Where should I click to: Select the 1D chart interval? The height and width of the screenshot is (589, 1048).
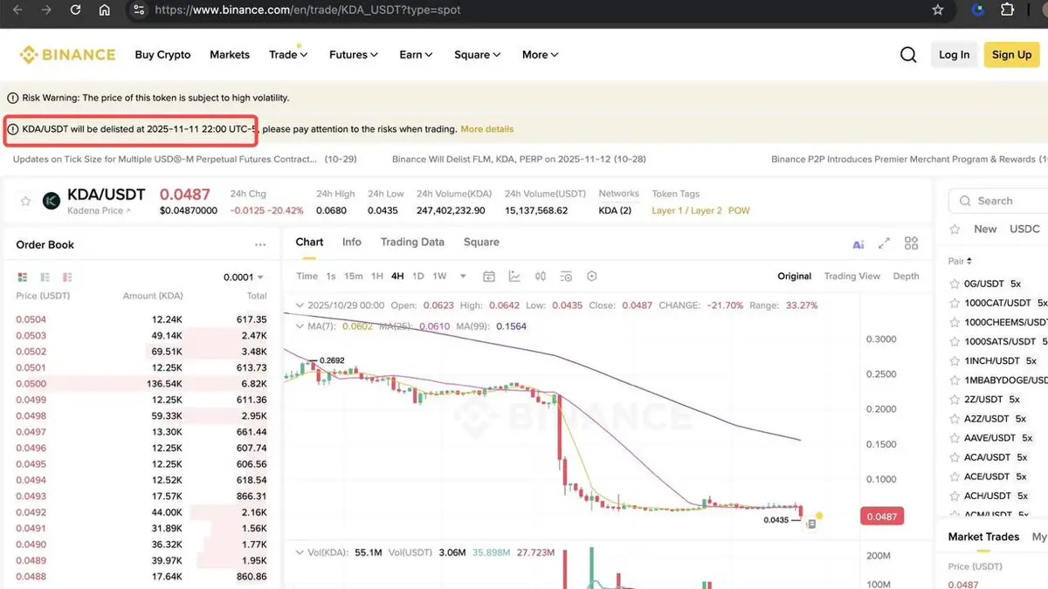click(418, 276)
